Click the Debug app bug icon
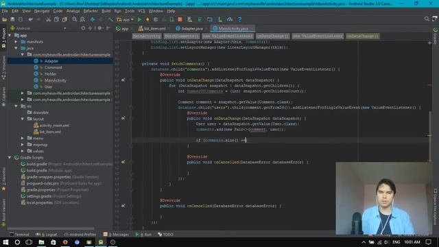The width and height of the screenshot is (439, 247). pos(156,19)
